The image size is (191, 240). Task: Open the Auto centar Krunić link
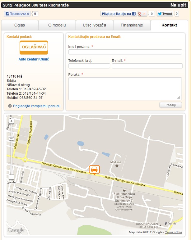pyautogui.click(x=34, y=59)
